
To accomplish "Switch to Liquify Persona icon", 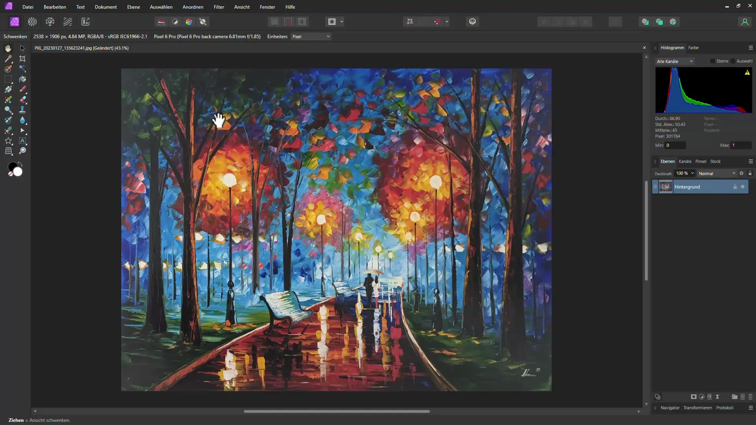I will click(x=32, y=22).
